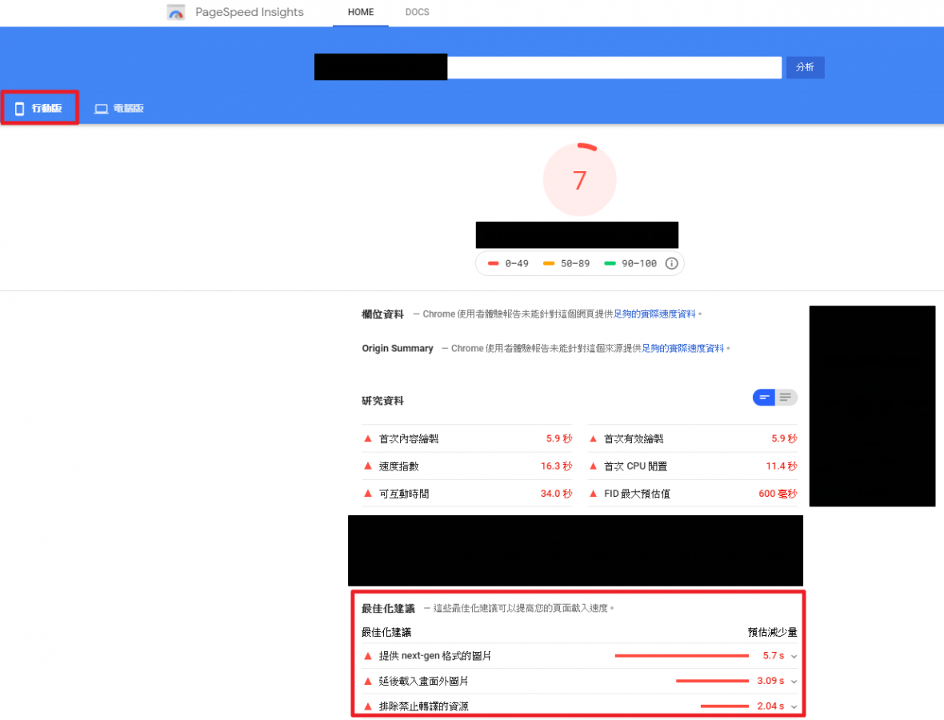This screenshot has height=720, width=944.
Task: Switch to the 電腦版 desktop tab
Action: [x=119, y=108]
